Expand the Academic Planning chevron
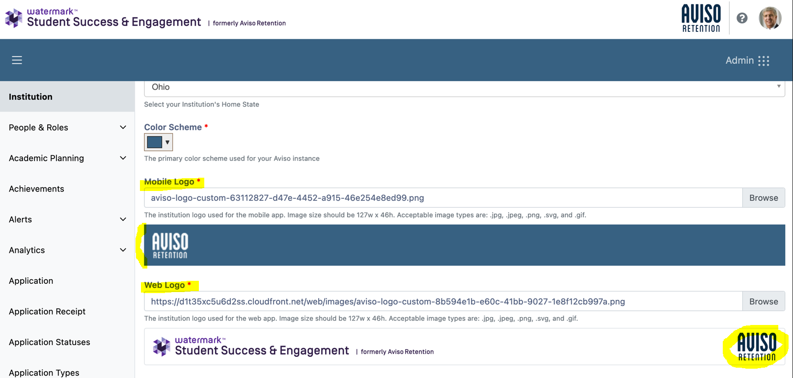The height and width of the screenshot is (378, 793). 123,158
